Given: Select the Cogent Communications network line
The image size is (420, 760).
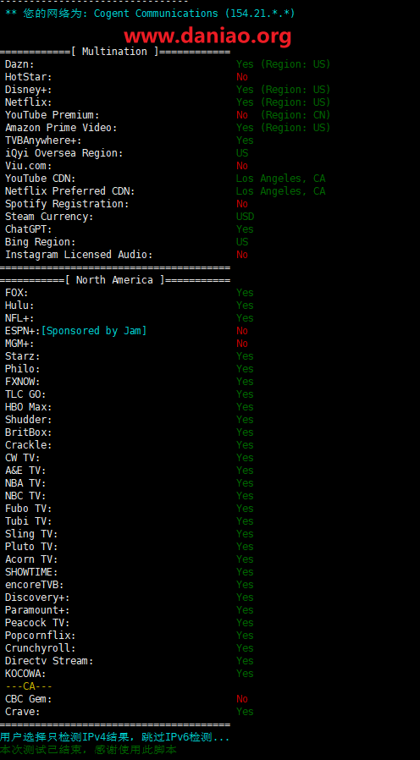Looking at the screenshot, I should 150,14.
